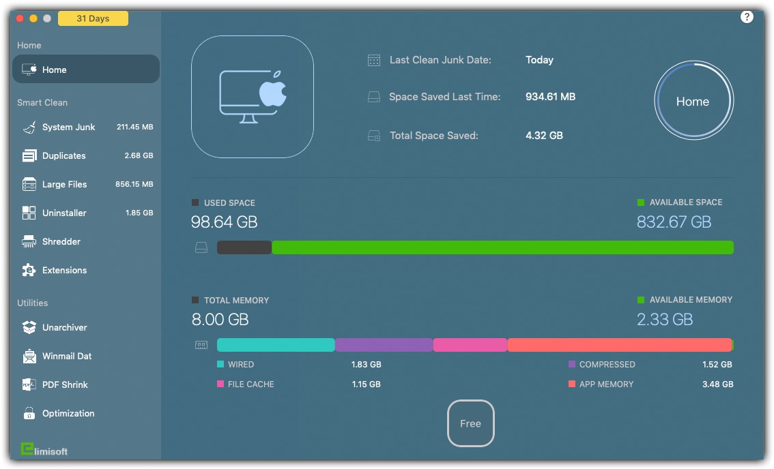774x469 pixels.
Task: Open Extensions puzzle piece icon
Action: (x=29, y=271)
